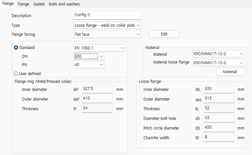Switch to the Gasket tab

(39, 4)
